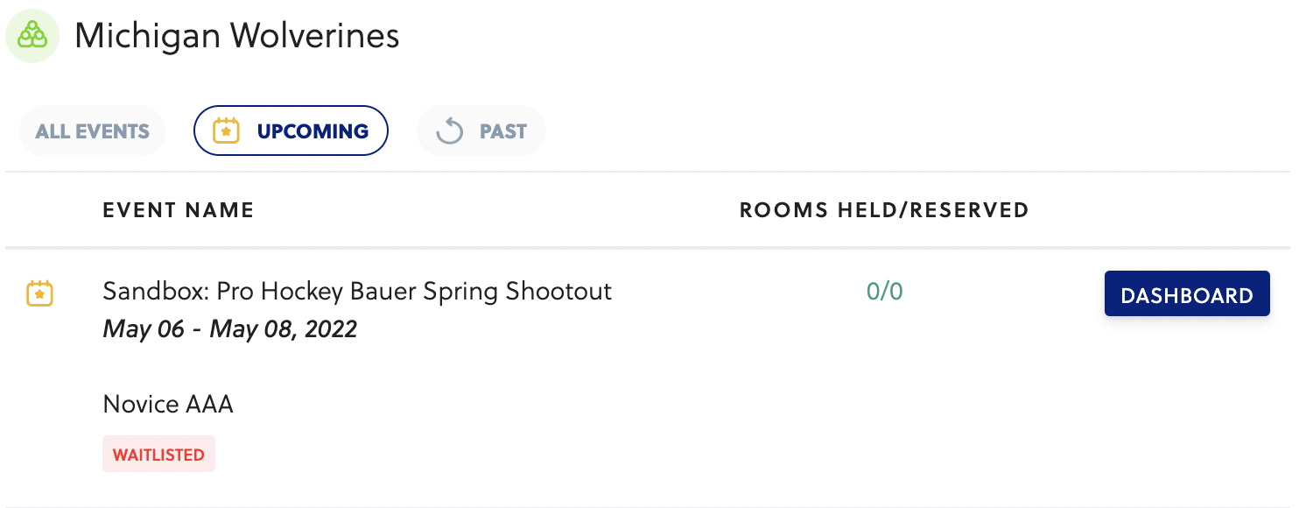Screen dimensions: 1299x508
Task: Select the UPCOMING tab label
Action: [x=312, y=131]
